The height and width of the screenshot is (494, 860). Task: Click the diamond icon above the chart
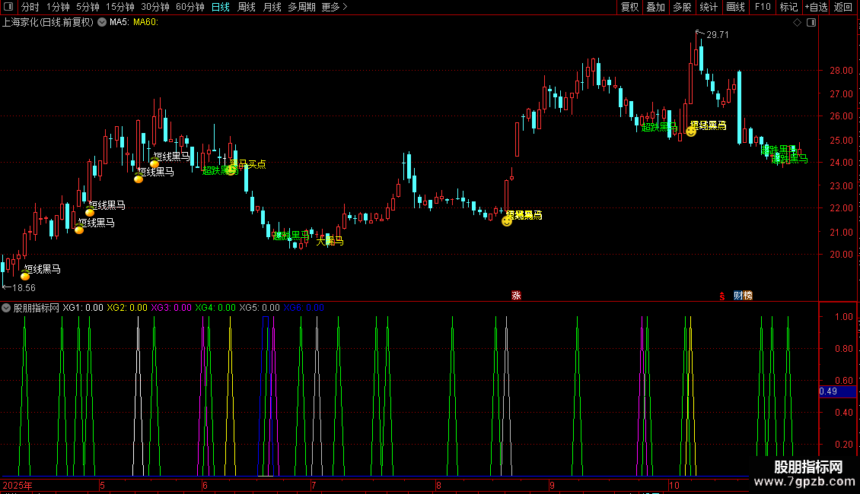click(798, 23)
